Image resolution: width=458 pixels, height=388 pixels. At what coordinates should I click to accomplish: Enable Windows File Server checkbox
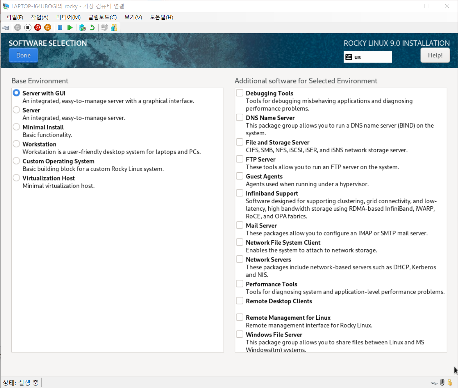pyautogui.click(x=240, y=334)
